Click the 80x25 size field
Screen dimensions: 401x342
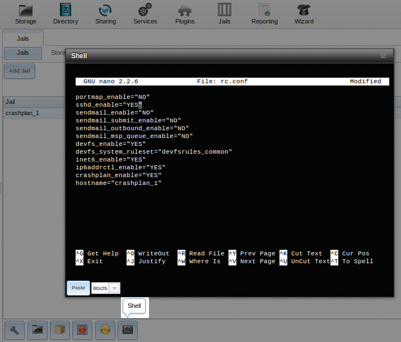pos(100,288)
